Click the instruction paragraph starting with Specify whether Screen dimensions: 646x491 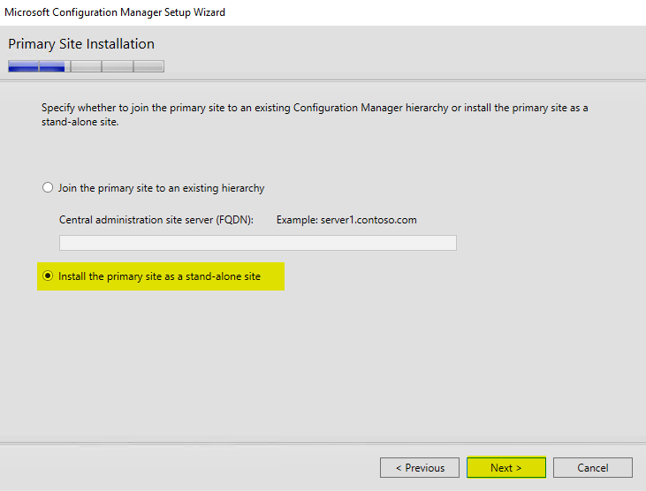(314, 108)
